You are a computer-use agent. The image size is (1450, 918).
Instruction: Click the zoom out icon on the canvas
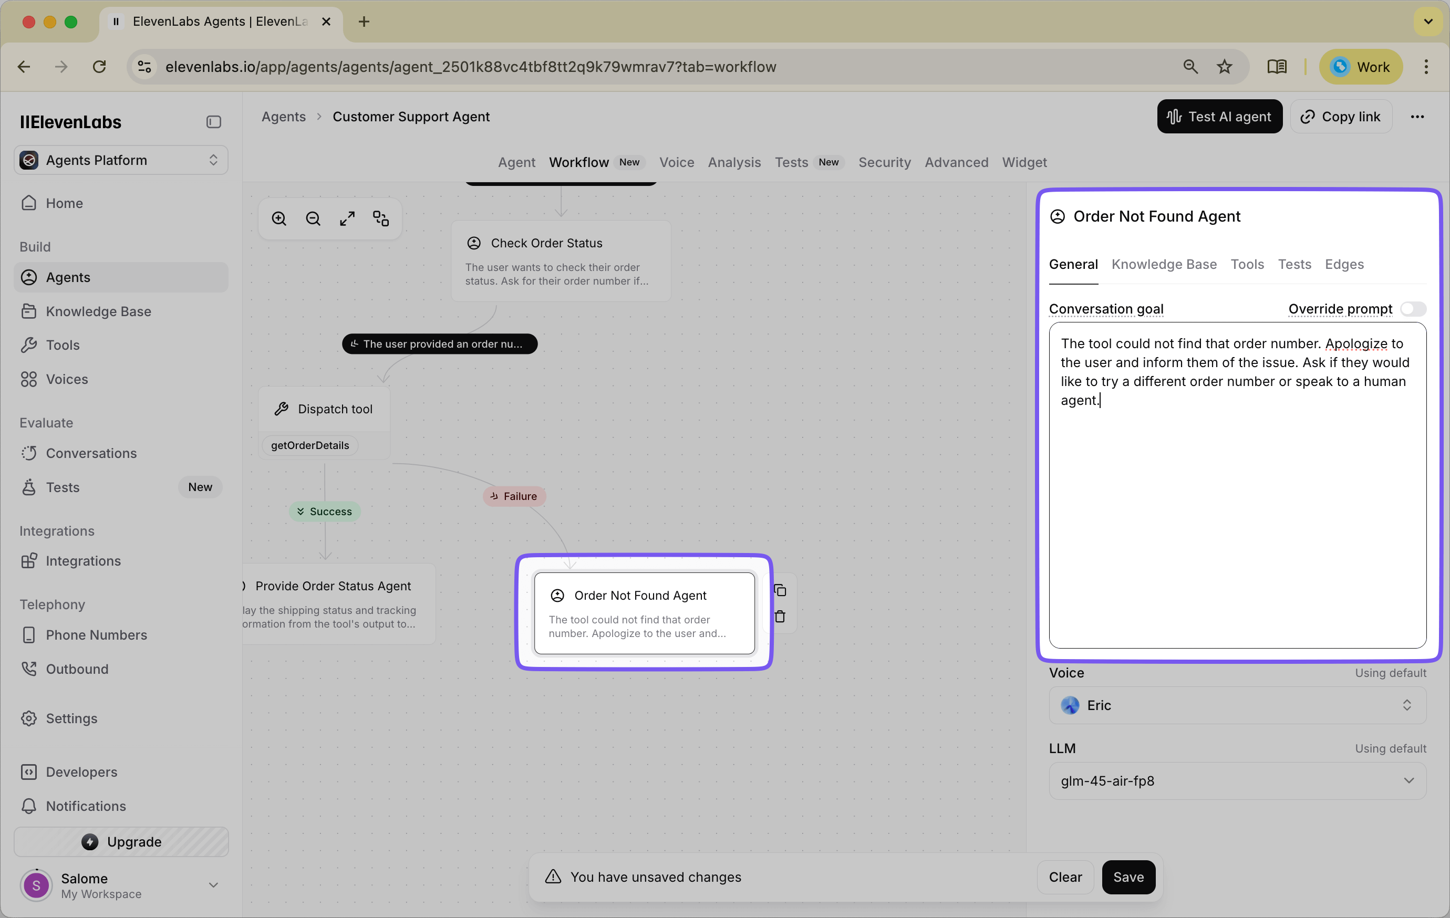click(x=313, y=218)
